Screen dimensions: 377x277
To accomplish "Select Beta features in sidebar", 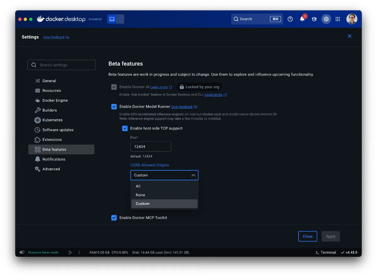I will click(x=61, y=149).
